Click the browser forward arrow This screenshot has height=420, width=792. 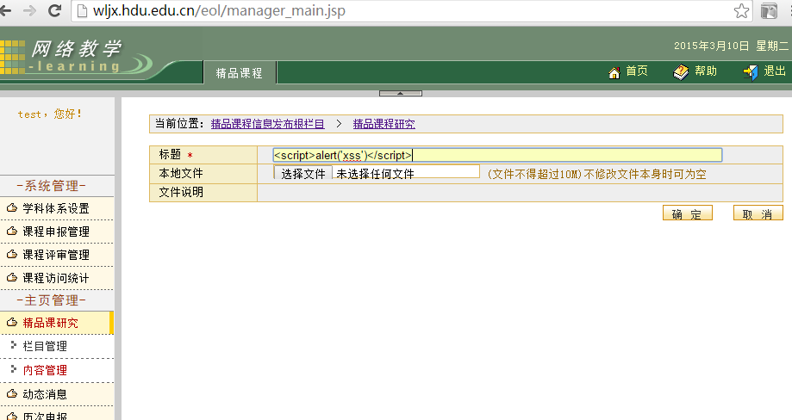pos(30,10)
